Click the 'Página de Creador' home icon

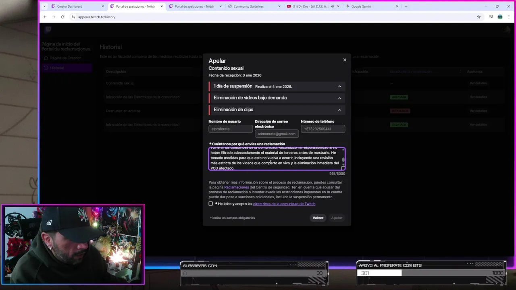[x=46, y=58]
